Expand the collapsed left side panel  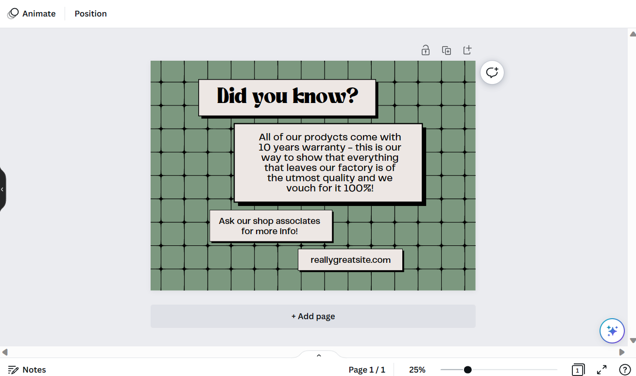tap(2, 189)
